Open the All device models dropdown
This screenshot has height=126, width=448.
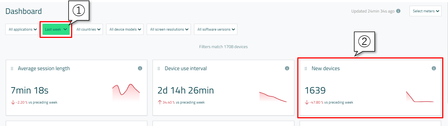[x=125, y=29]
